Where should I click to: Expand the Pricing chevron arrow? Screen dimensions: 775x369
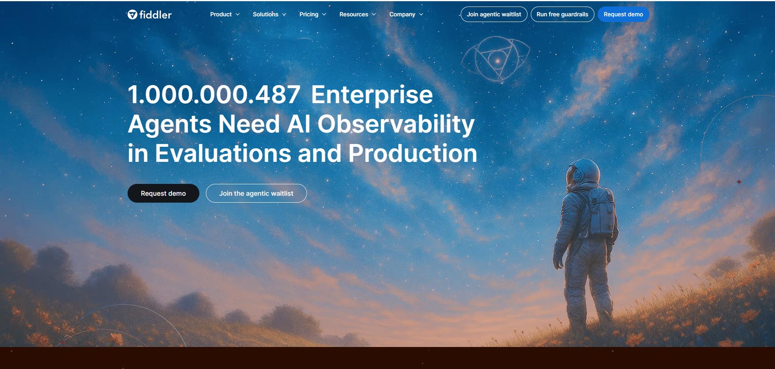pyautogui.click(x=324, y=14)
